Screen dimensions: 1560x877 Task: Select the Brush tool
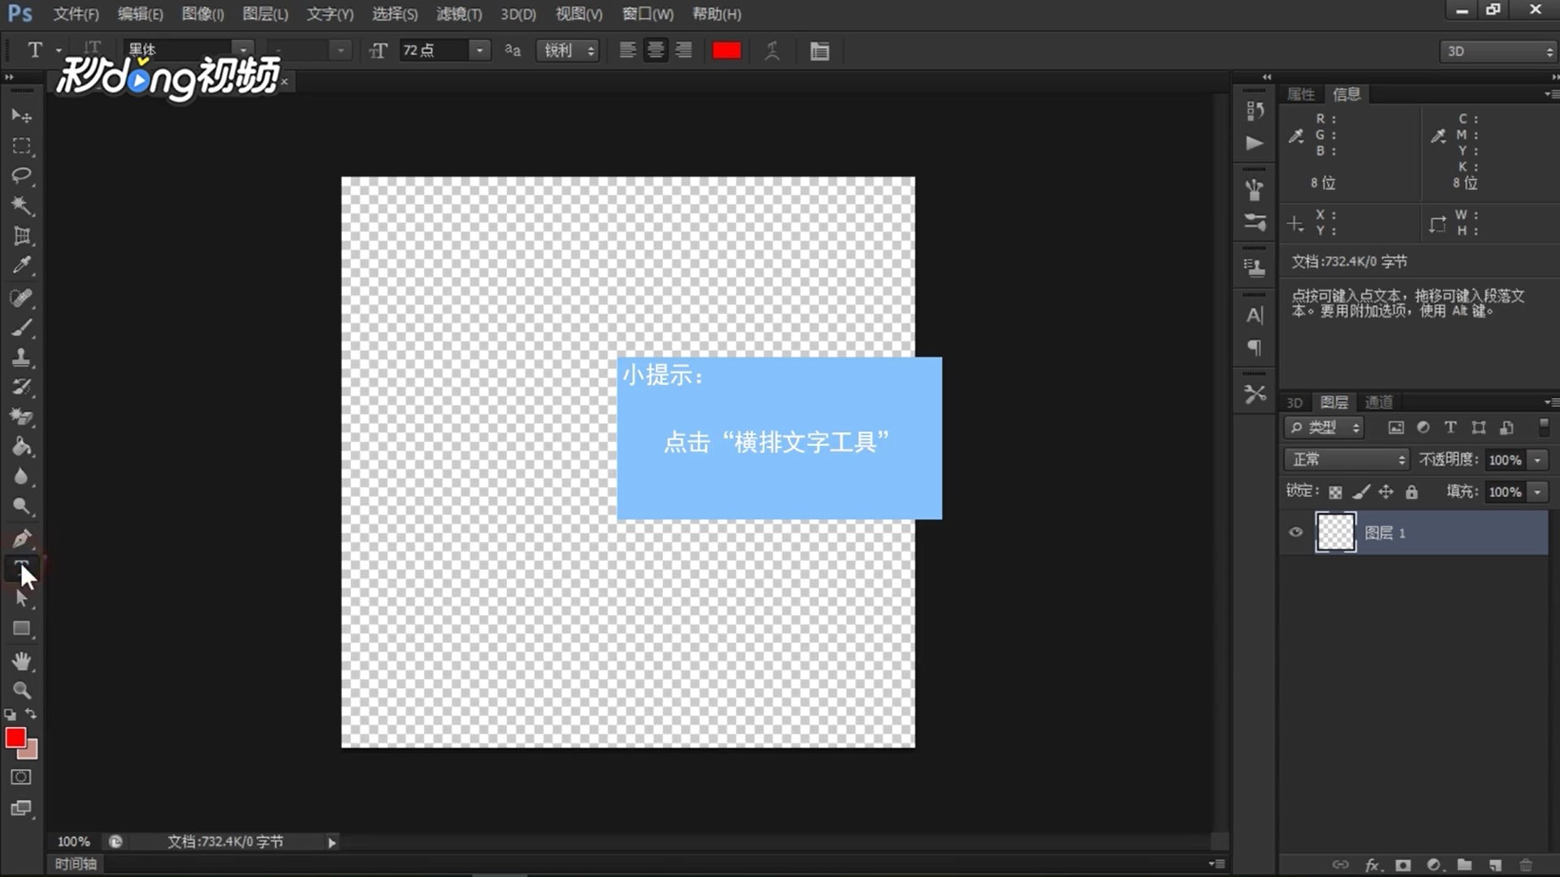click(x=20, y=328)
